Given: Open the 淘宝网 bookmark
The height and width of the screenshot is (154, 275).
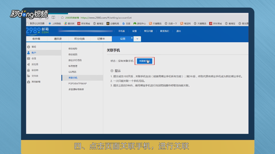Looking at the screenshot, I should 185,24.
